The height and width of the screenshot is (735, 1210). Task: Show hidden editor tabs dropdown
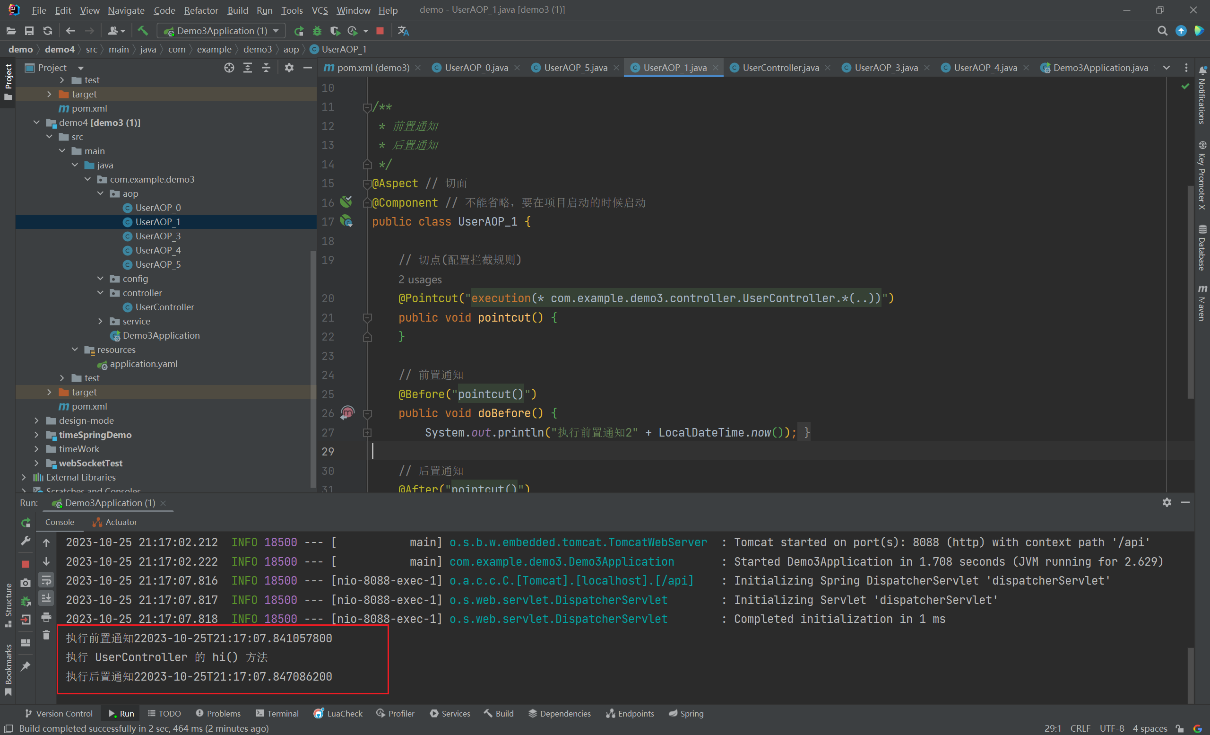coord(1167,68)
